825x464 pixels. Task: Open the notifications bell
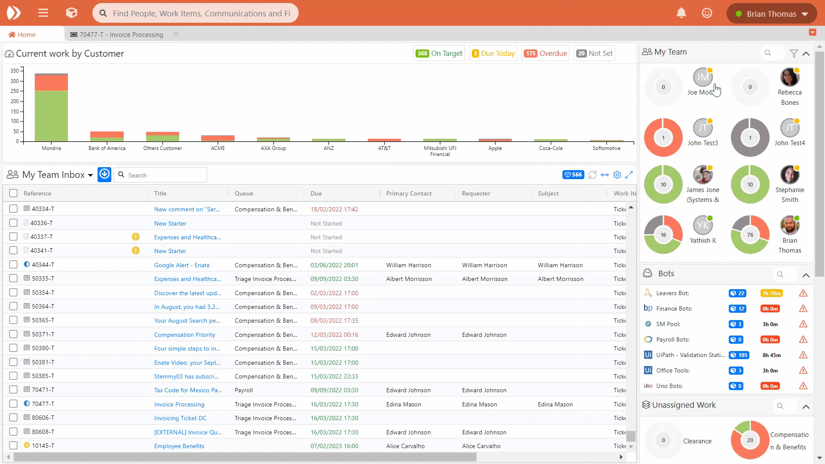[x=681, y=13]
